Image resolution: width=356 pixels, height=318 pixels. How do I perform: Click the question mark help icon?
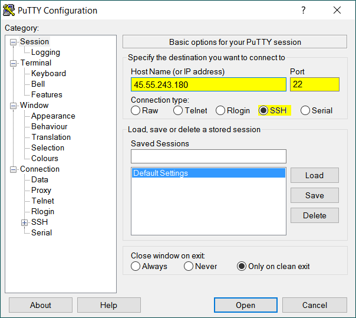(x=304, y=10)
